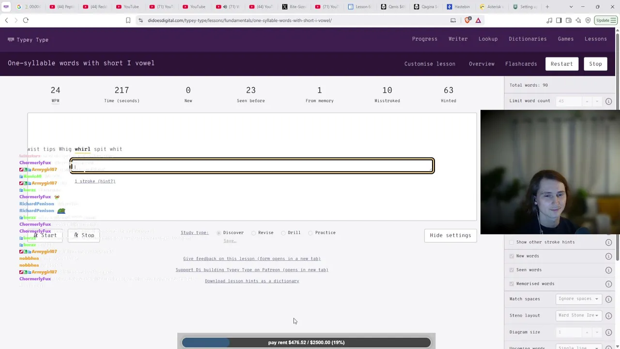Toggle the Seen words checkbox
Viewport: 620px width, 349px height.
pyautogui.click(x=511, y=270)
